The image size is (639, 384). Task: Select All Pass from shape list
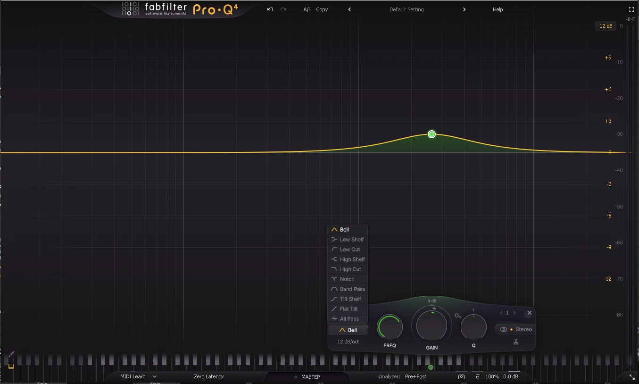pos(348,319)
